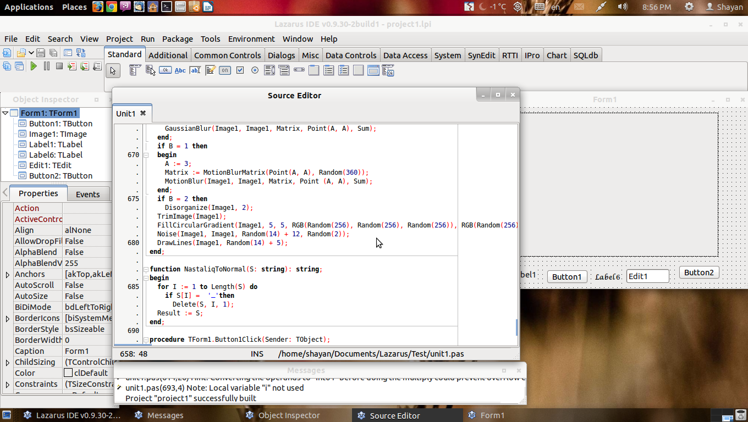Click Button2 on the Form1 designer
Screen dimensions: 748x422
click(x=698, y=273)
